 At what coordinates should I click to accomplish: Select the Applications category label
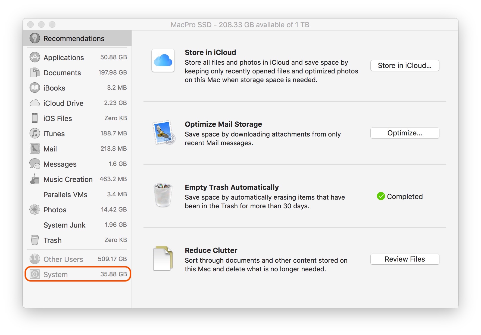(64, 57)
